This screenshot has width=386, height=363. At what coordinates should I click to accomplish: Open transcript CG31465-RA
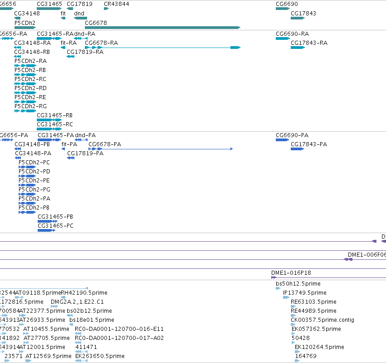pos(55,34)
